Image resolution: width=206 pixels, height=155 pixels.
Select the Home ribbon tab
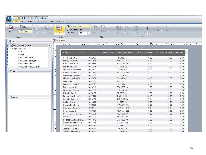[16, 21]
